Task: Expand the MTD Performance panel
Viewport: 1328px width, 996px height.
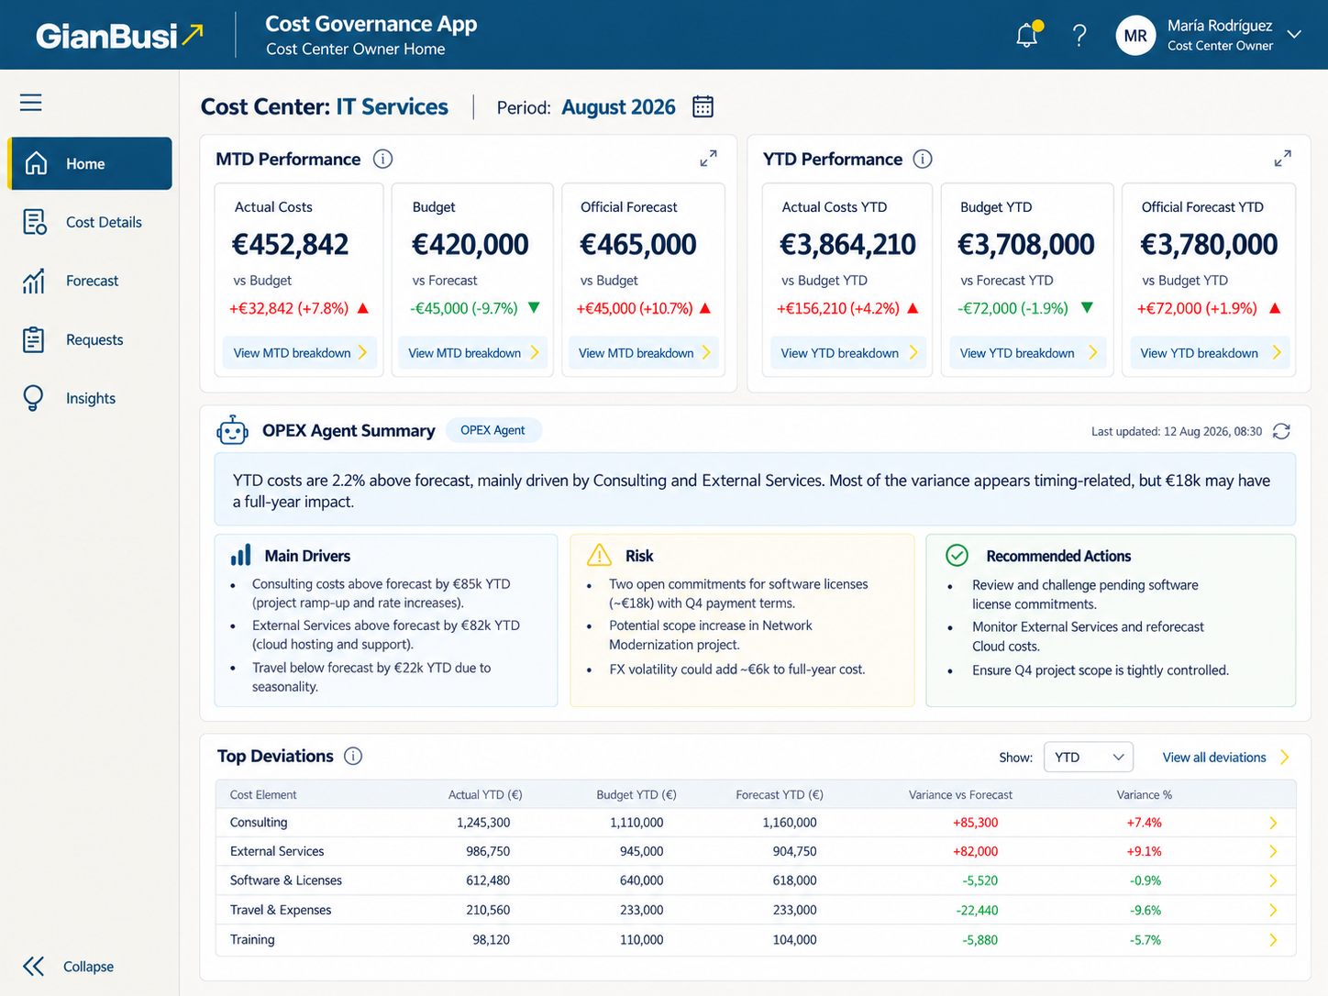Action: (708, 159)
